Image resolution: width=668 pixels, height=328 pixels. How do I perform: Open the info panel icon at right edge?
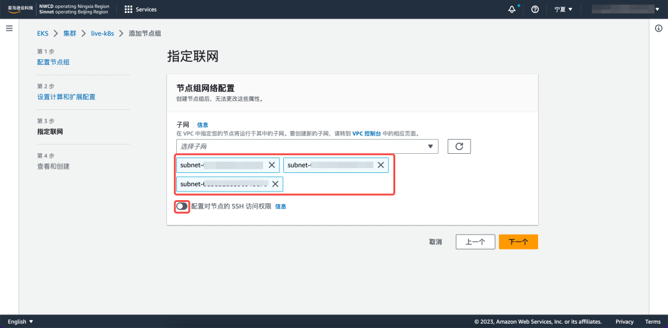pos(658,28)
